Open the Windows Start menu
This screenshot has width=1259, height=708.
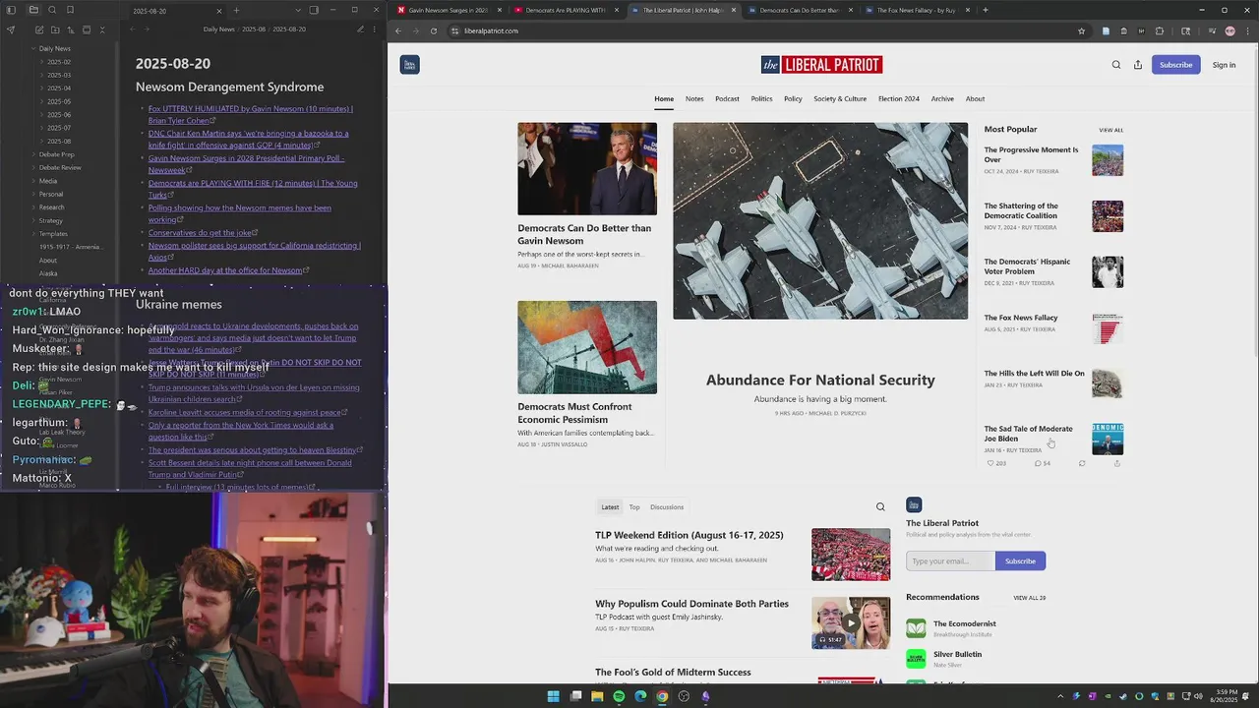[x=553, y=696]
